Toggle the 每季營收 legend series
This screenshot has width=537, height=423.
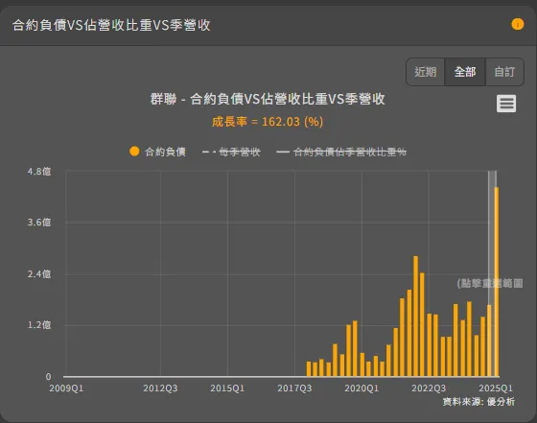click(231, 152)
